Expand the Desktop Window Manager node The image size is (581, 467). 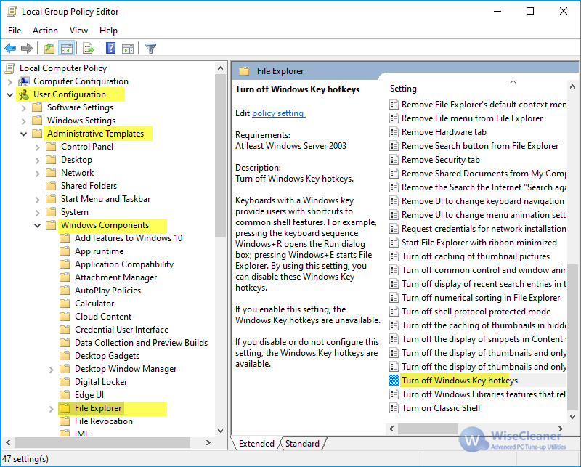click(x=51, y=369)
